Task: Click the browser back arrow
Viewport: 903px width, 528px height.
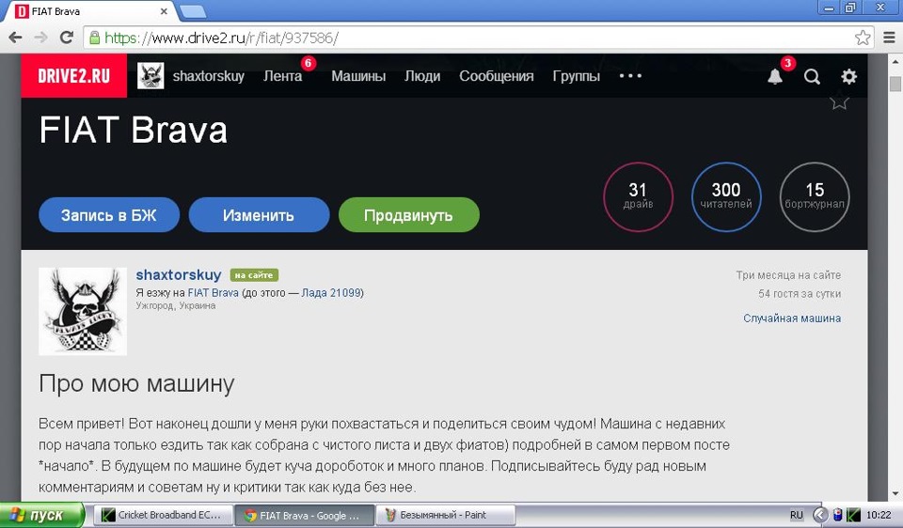Action: 16,38
